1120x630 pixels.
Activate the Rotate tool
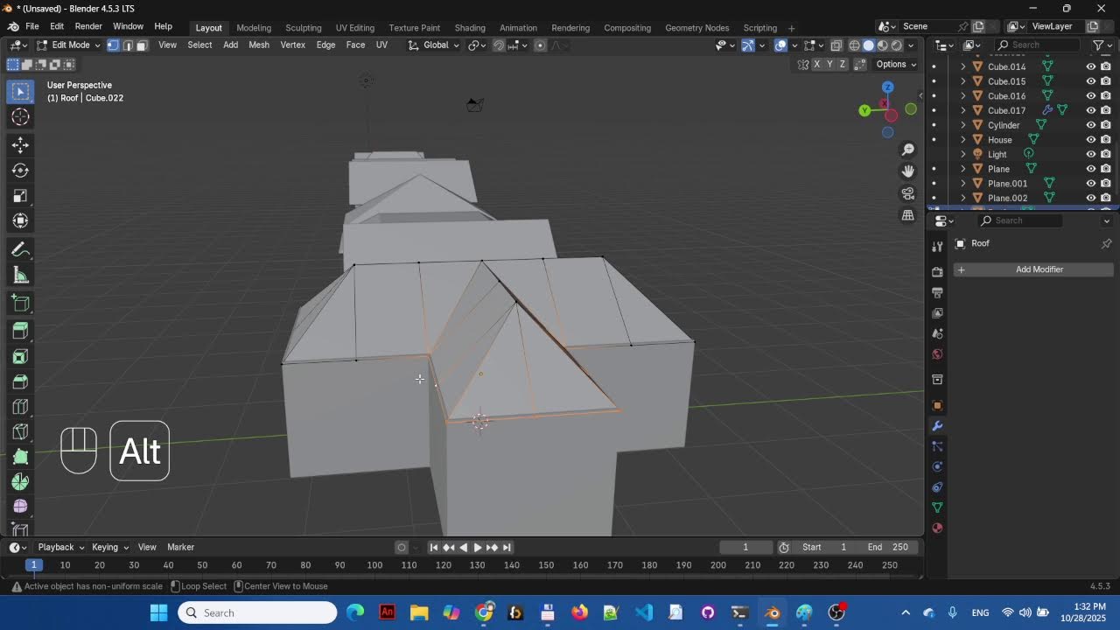[20, 171]
